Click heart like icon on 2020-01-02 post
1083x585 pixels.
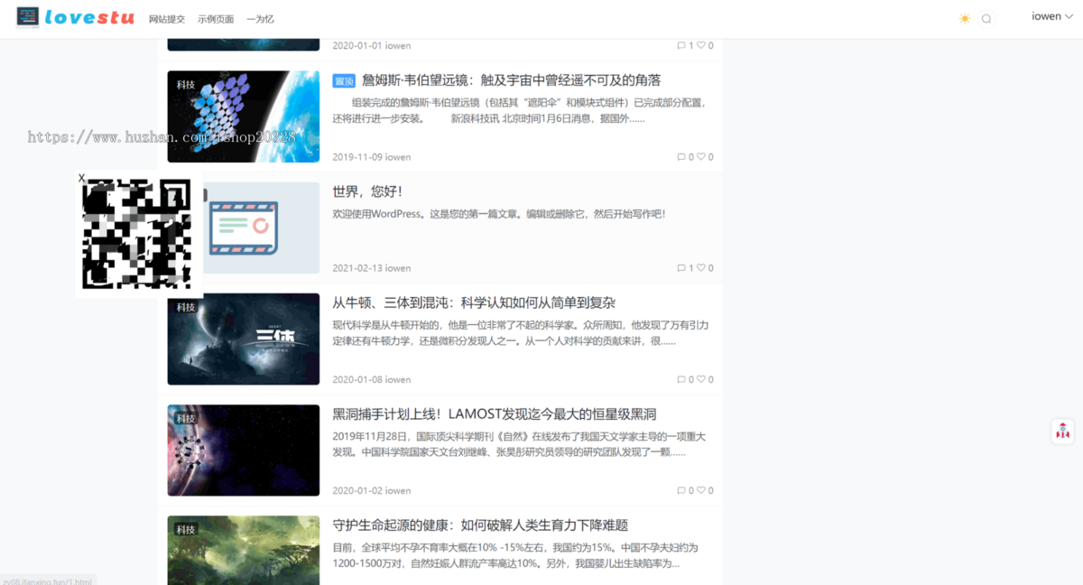coord(701,491)
